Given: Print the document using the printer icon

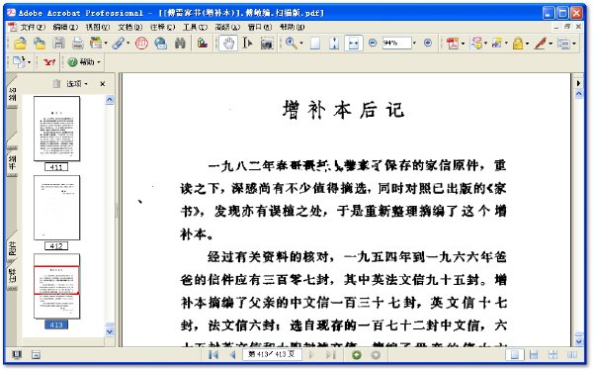Looking at the screenshot, I should 77,44.
